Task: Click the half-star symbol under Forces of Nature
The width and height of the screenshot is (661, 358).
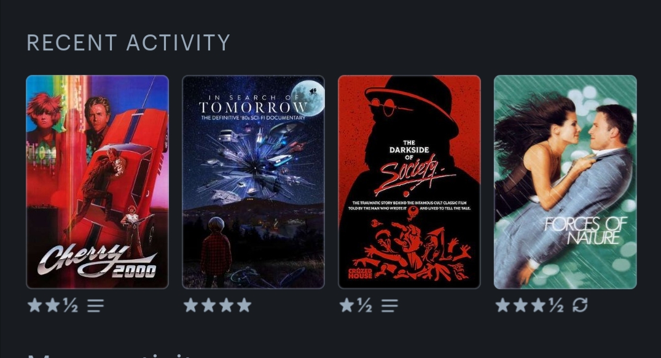Action: 557,305
